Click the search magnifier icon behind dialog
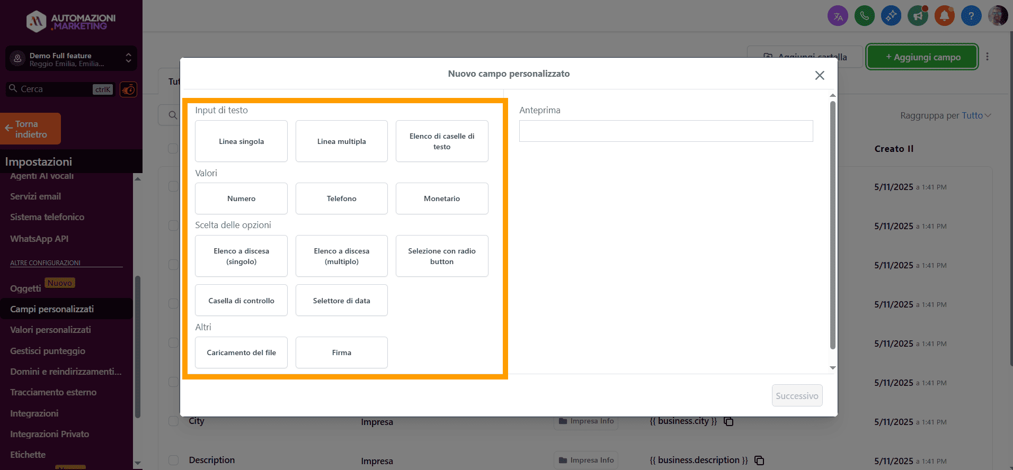The width and height of the screenshot is (1013, 470). tap(172, 115)
